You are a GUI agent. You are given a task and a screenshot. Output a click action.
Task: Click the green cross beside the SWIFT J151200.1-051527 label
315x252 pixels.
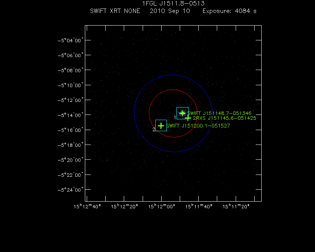tap(161, 126)
